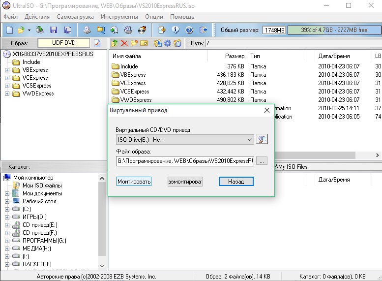
Task: Select Мои ISO файлы in catalog tree
Action: 42,186
